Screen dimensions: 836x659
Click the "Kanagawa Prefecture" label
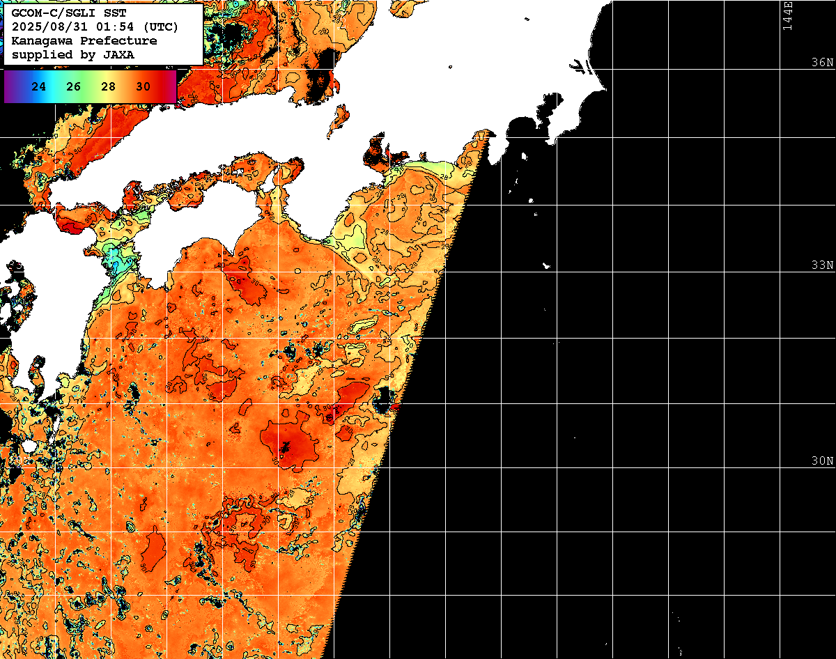[84, 40]
